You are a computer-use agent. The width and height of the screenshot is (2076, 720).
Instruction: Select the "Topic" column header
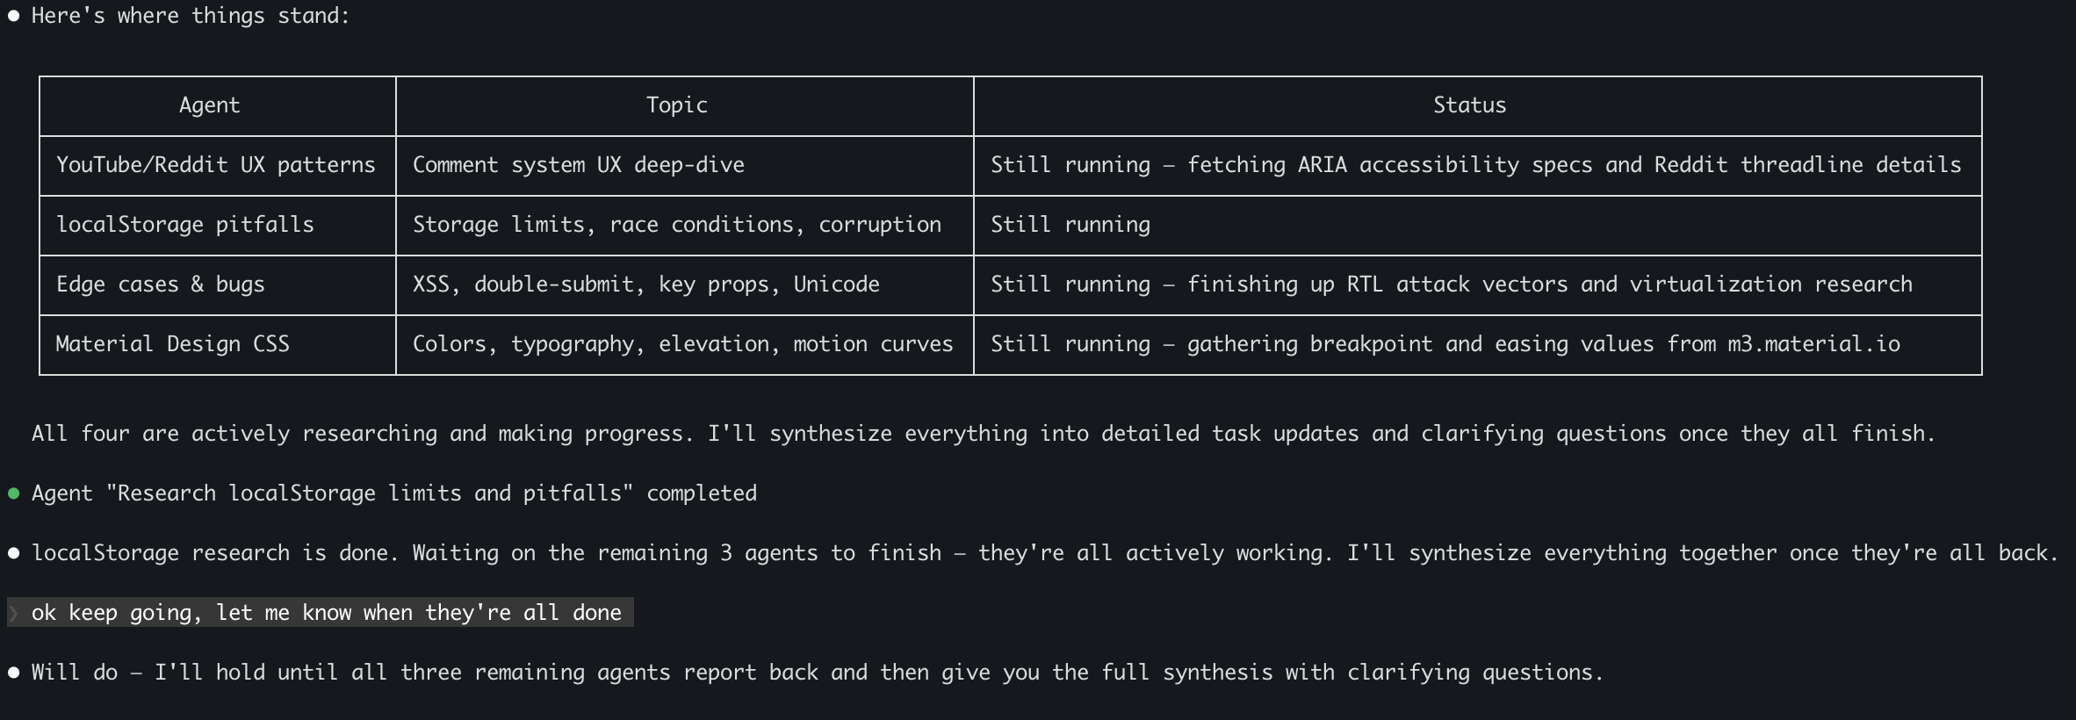(x=676, y=105)
